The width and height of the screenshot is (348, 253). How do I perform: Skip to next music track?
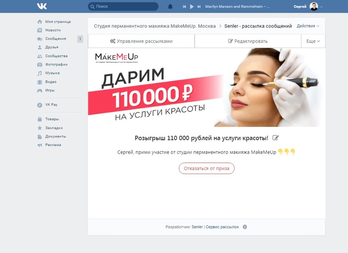point(199,7)
